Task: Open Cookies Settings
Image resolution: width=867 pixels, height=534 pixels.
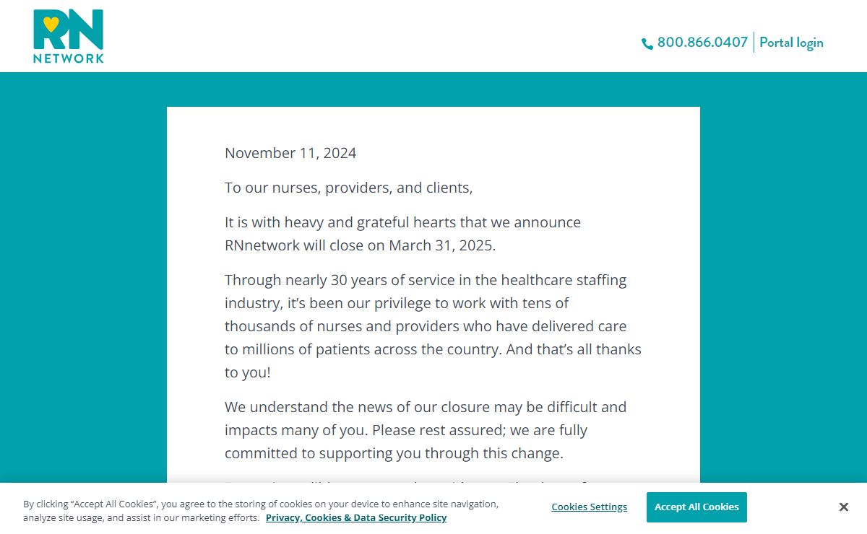Action: pyautogui.click(x=589, y=507)
